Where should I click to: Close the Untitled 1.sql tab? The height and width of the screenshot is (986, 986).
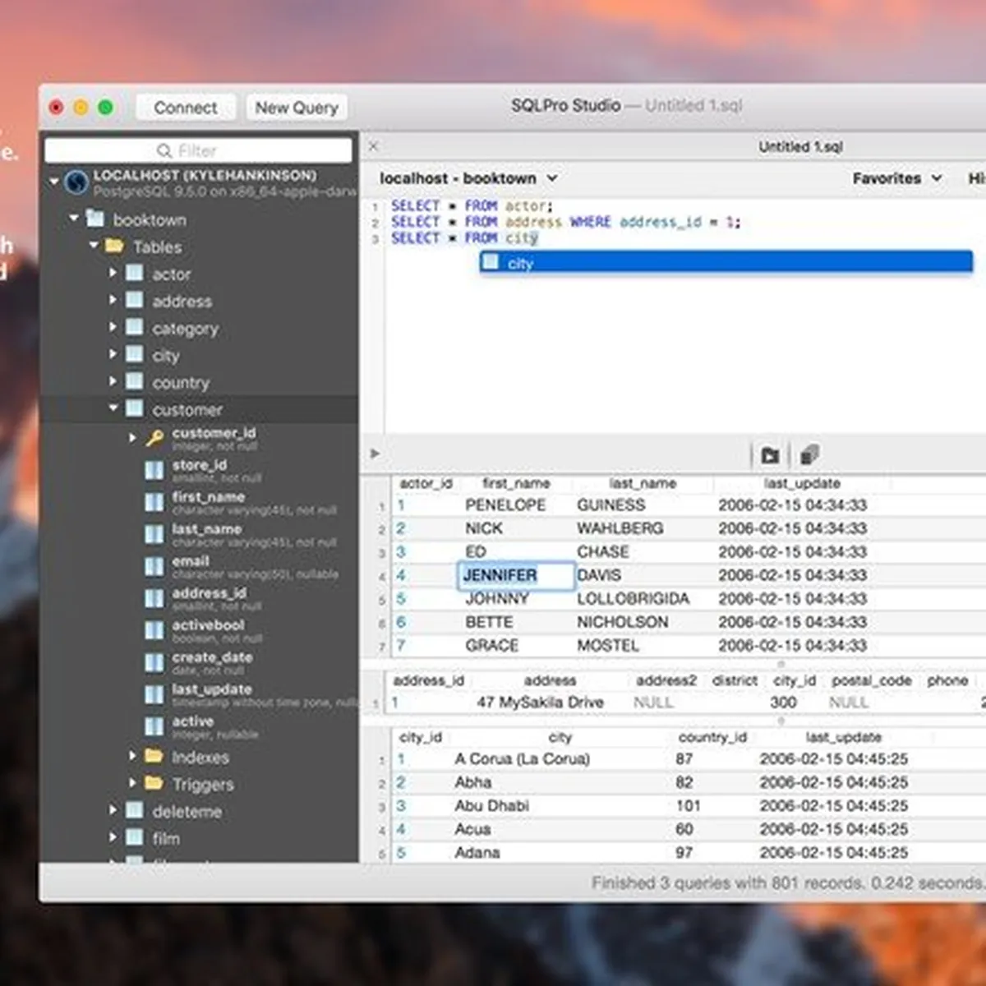tap(373, 146)
